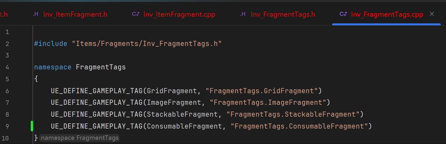Close the Inv_FragmentTags.cpp tab
The image size is (446, 144).
pos(432,14)
